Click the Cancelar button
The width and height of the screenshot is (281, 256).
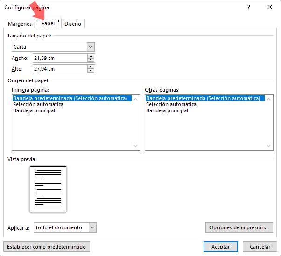[x=260, y=247]
